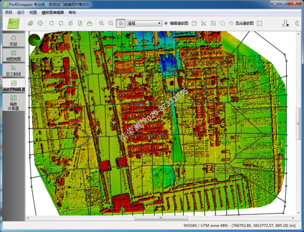Switch to the 空三射线 sidebar view

pos(14,70)
